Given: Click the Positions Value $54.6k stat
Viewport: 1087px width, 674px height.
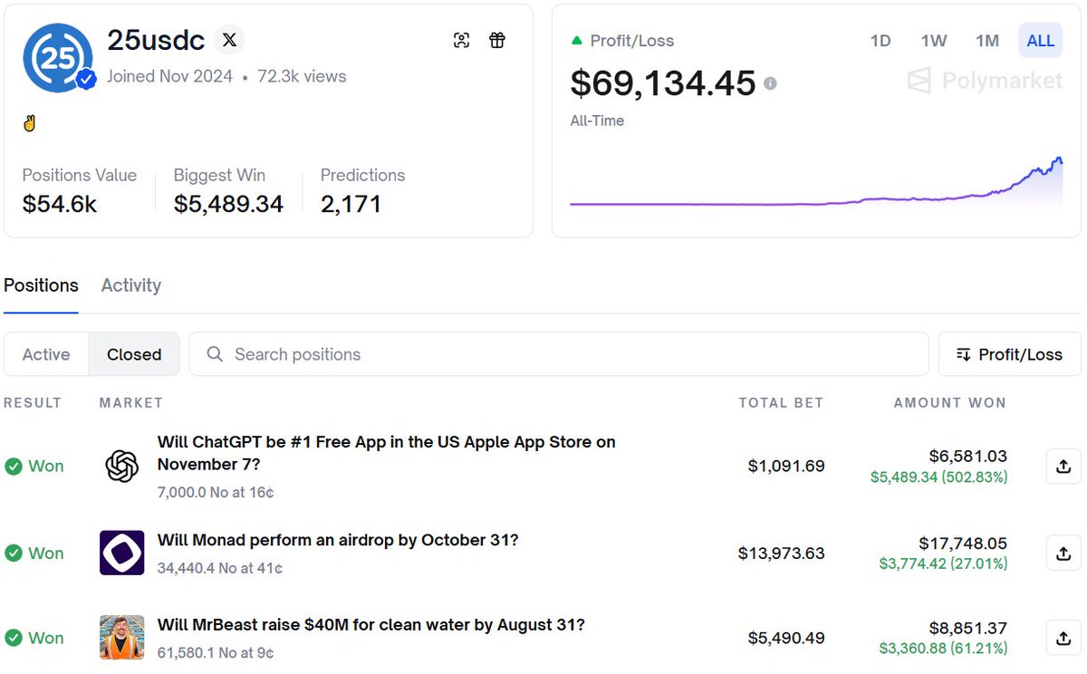Looking at the screenshot, I should point(79,190).
